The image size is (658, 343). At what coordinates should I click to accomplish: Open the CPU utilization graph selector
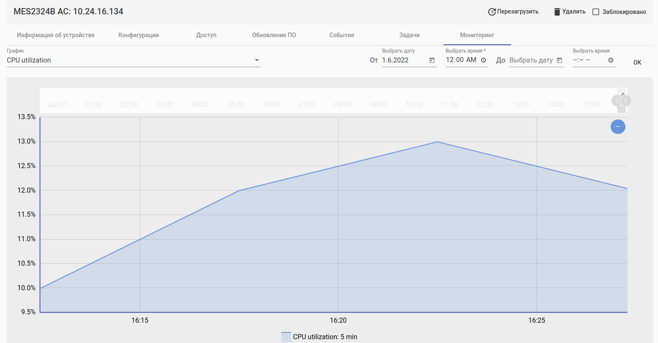(x=134, y=60)
